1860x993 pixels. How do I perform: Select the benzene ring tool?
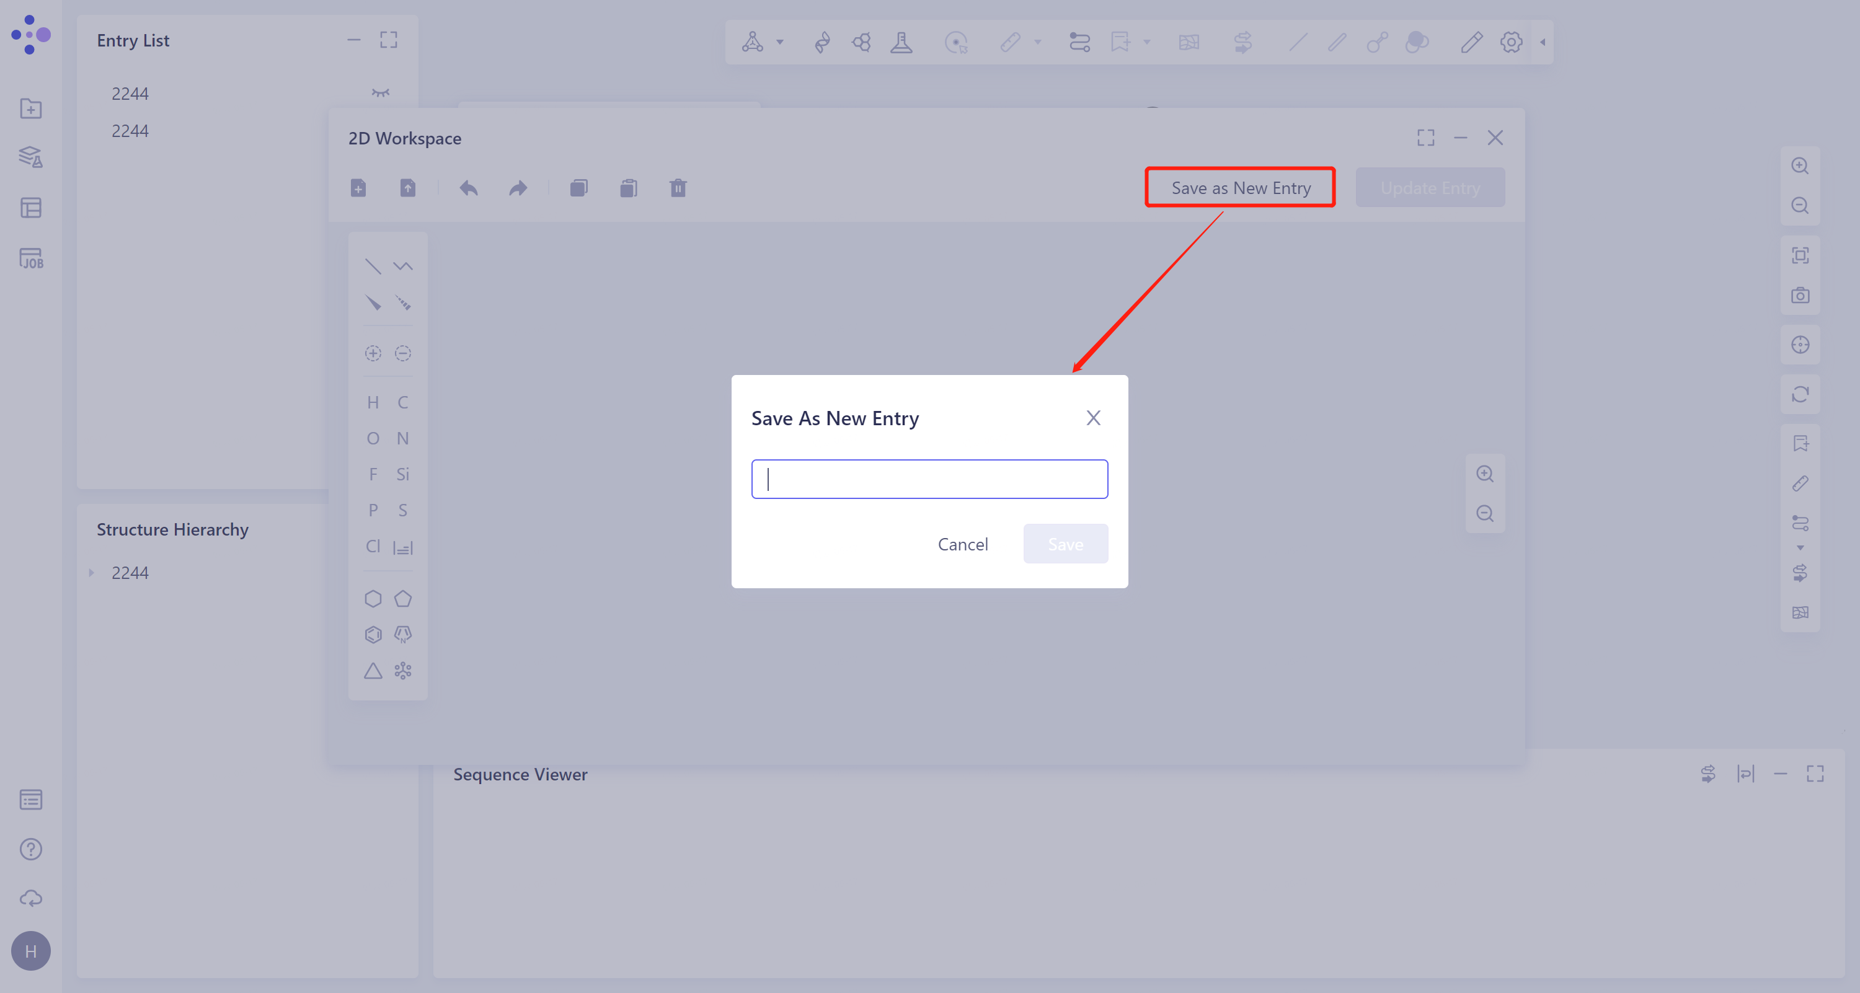tap(373, 634)
